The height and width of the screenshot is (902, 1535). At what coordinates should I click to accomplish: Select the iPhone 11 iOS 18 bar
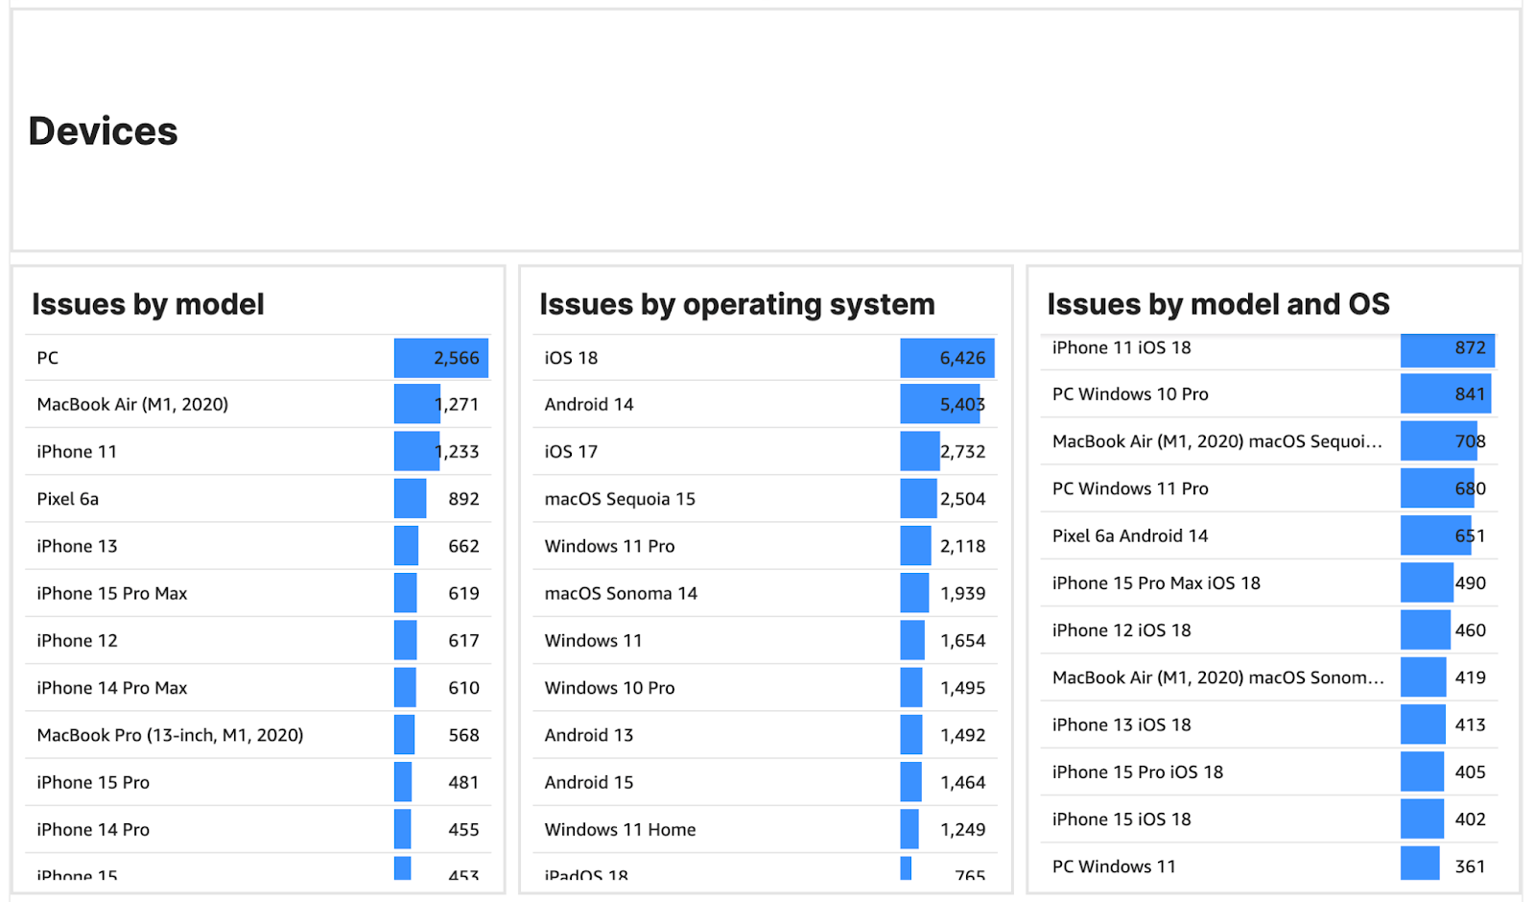click(1447, 347)
